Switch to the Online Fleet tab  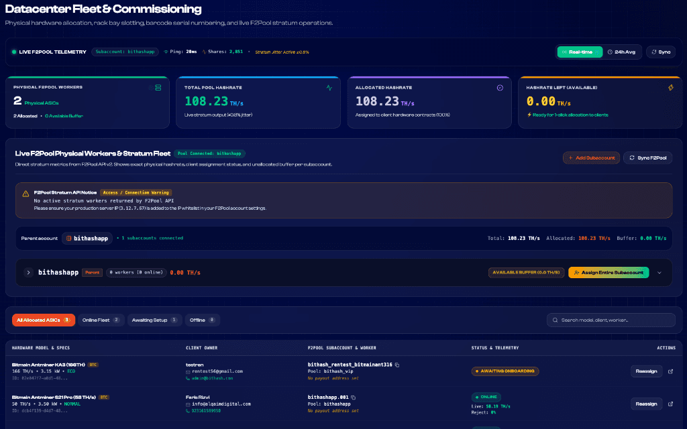[x=101, y=320]
